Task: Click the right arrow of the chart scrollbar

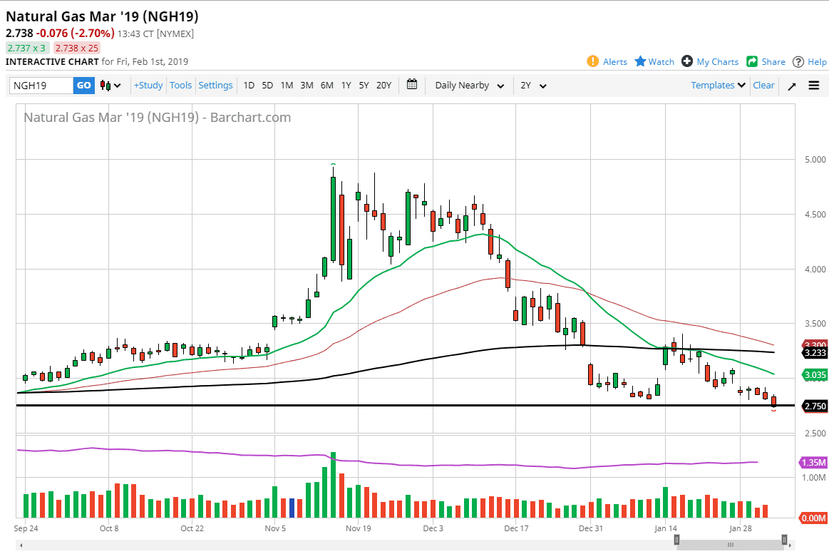Action: pos(791,545)
